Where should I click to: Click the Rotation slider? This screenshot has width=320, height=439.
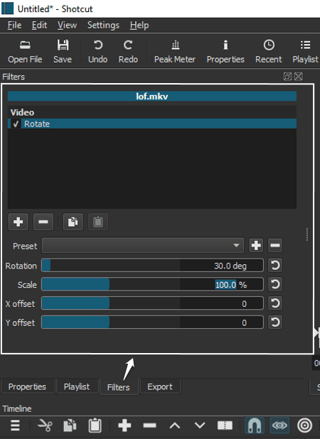click(x=152, y=266)
